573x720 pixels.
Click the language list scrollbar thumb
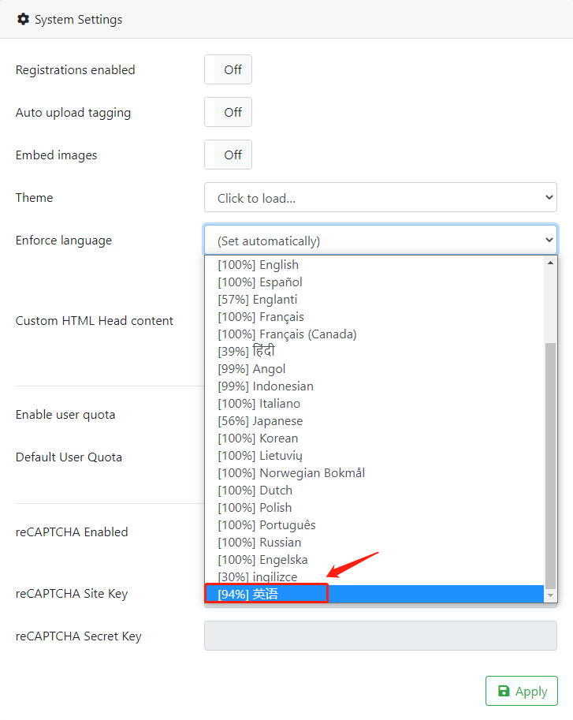550,465
